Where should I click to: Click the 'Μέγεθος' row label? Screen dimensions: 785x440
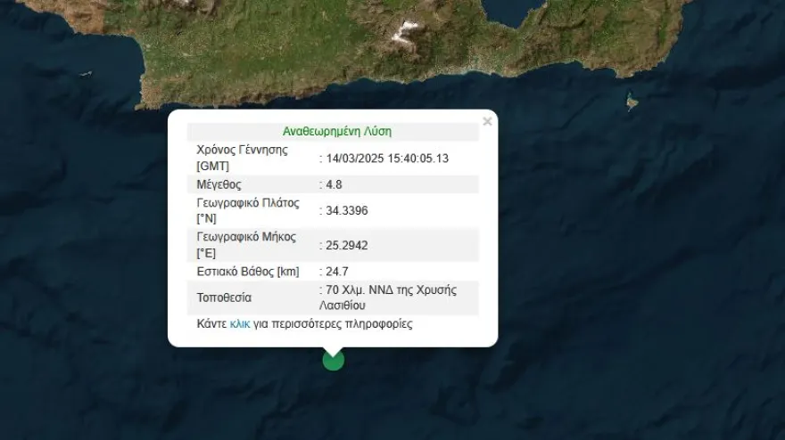(219, 184)
